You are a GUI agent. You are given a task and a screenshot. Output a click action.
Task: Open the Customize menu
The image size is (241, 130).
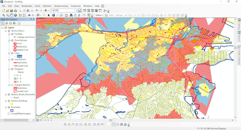tap(75, 6)
